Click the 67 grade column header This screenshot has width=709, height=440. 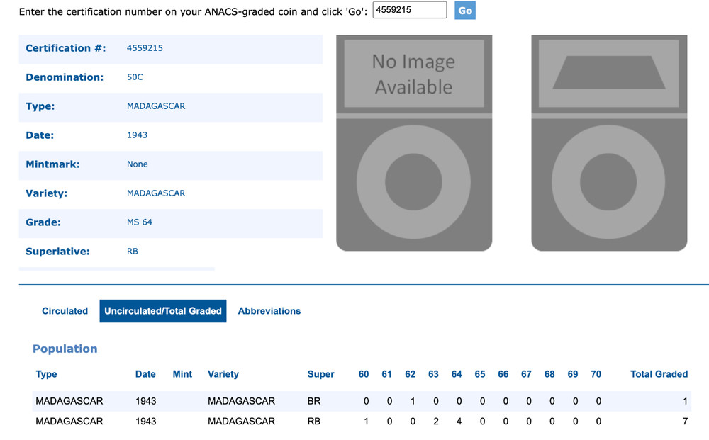(x=526, y=374)
